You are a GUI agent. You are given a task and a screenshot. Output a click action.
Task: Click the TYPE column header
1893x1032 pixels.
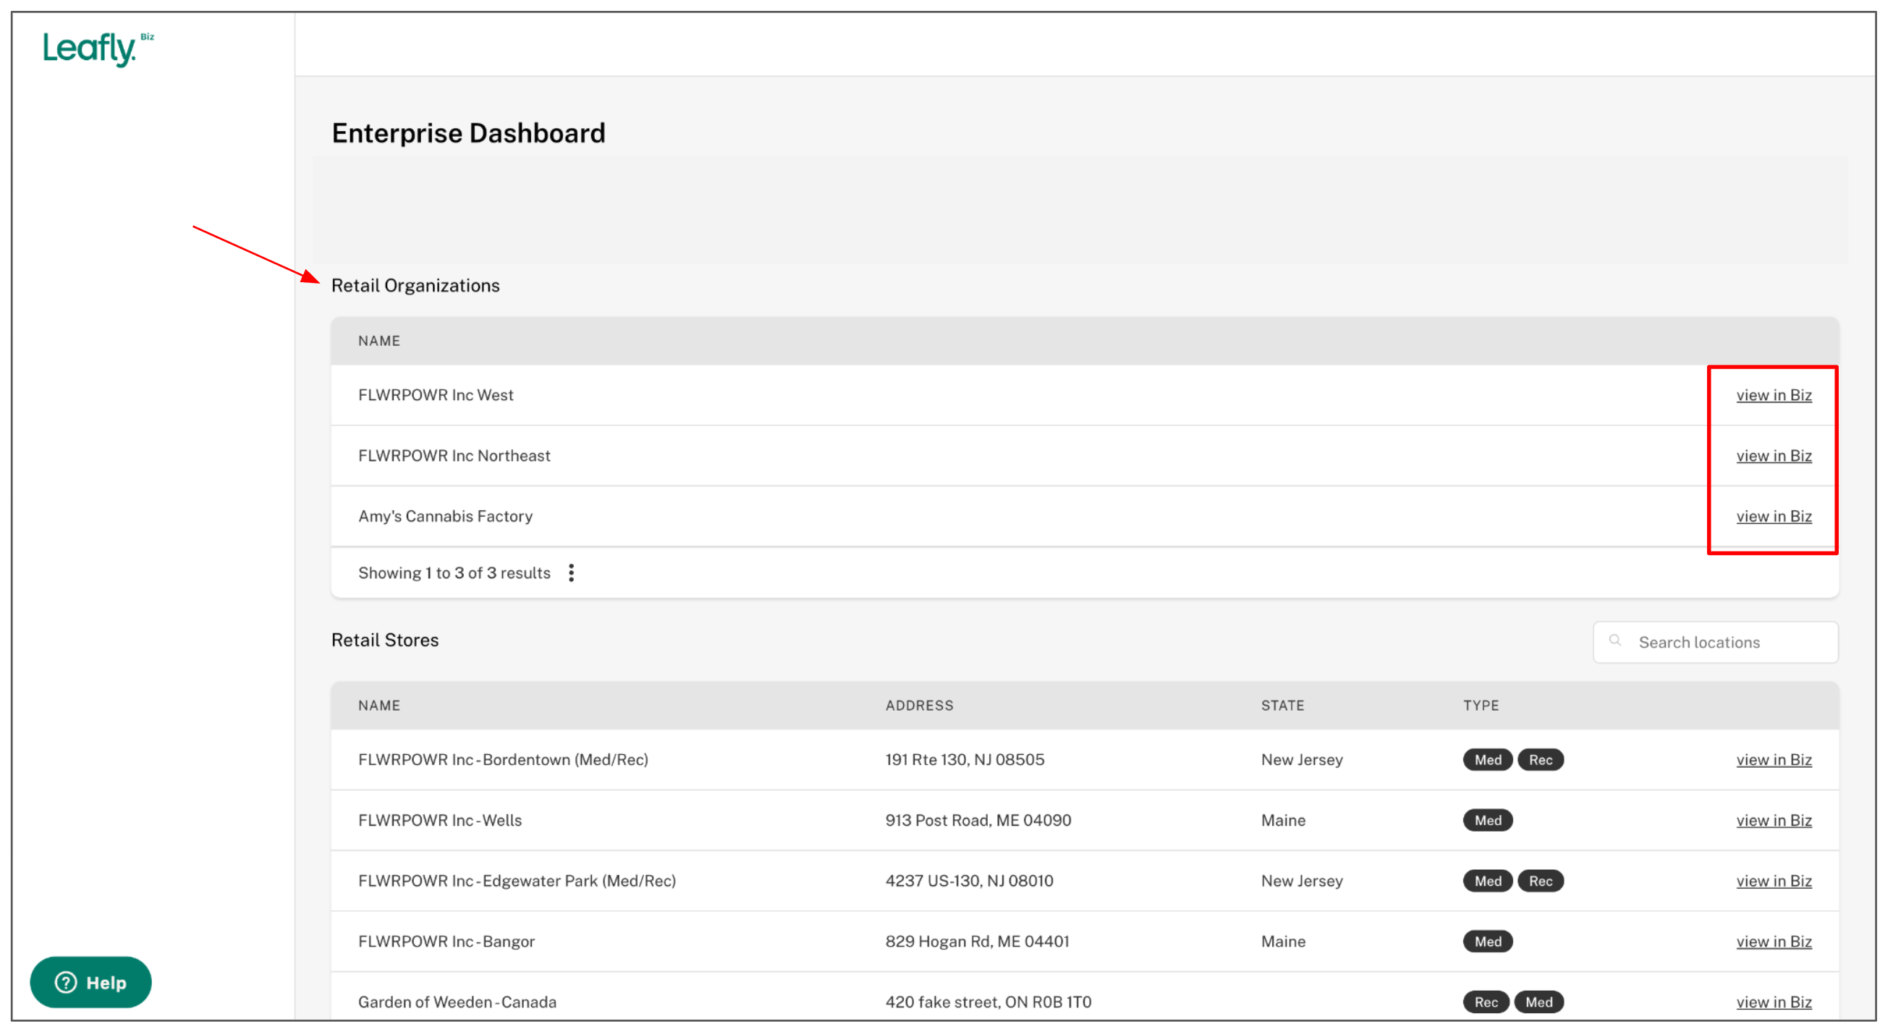click(1479, 706)
